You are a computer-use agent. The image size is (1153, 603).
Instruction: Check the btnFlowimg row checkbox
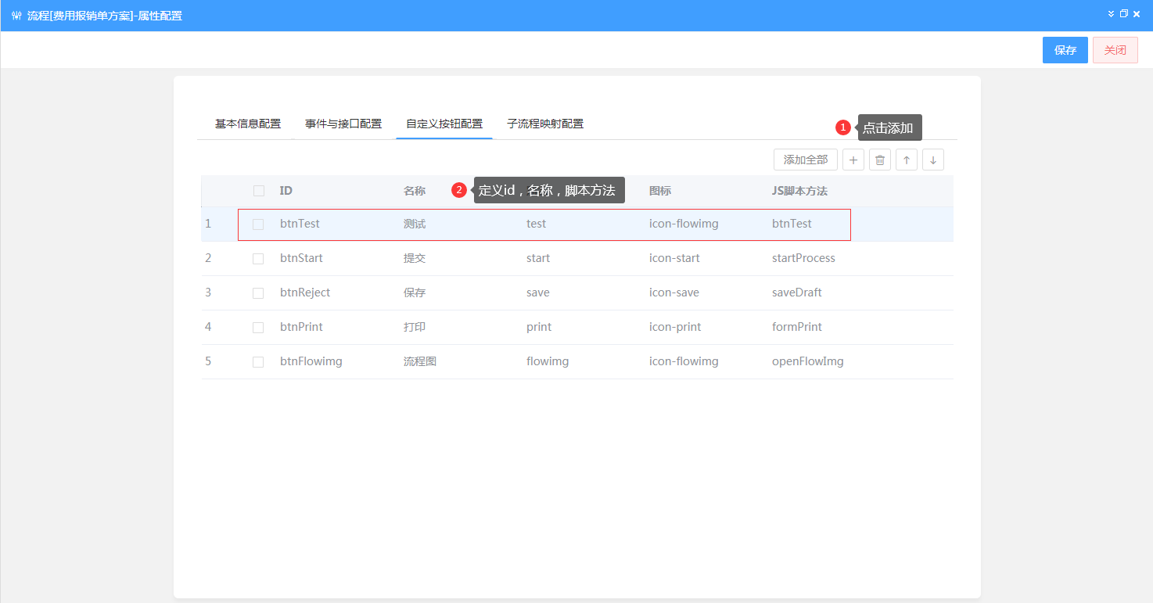[x=258, y=362]
